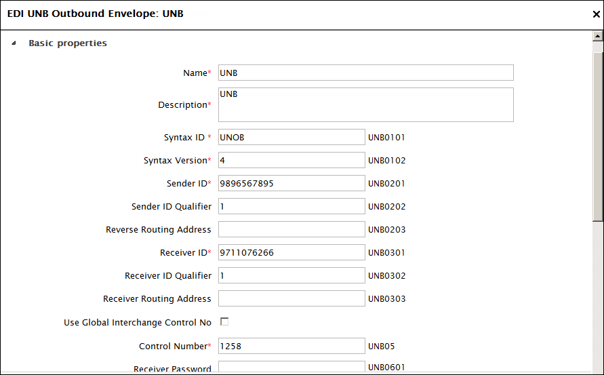
Task: Click the vertical scrollbar thumb
Action: [x=598, y=136]
